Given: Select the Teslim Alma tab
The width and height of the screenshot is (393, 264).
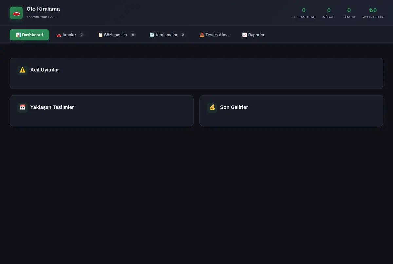Looking at the screenshot, I should pos(214,35).
